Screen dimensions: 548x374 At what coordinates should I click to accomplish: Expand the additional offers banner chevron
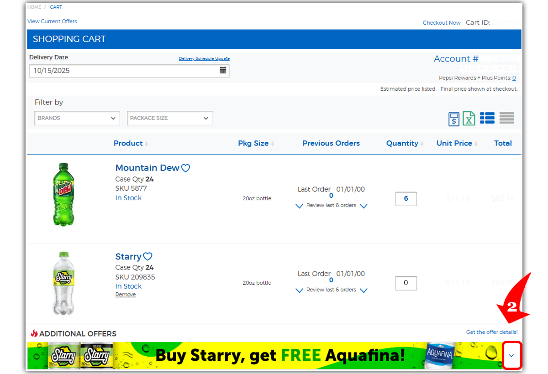point(511,355)
